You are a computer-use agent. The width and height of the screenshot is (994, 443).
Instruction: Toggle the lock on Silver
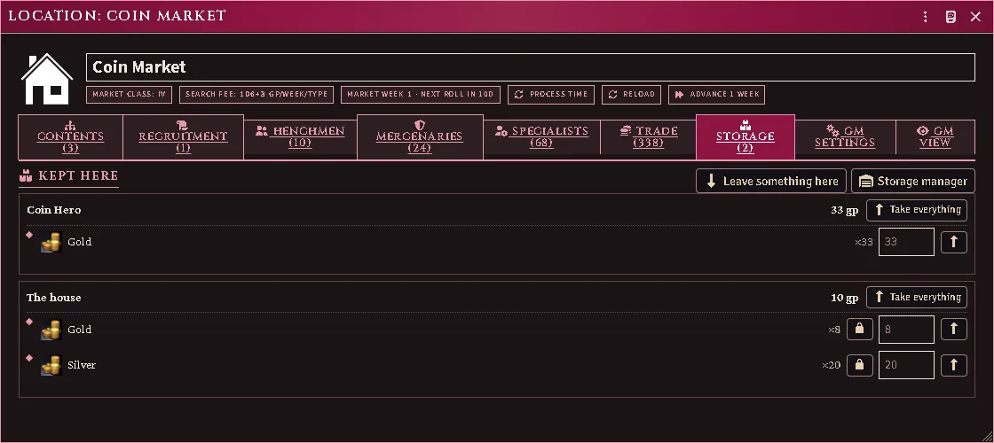[860, 364]
